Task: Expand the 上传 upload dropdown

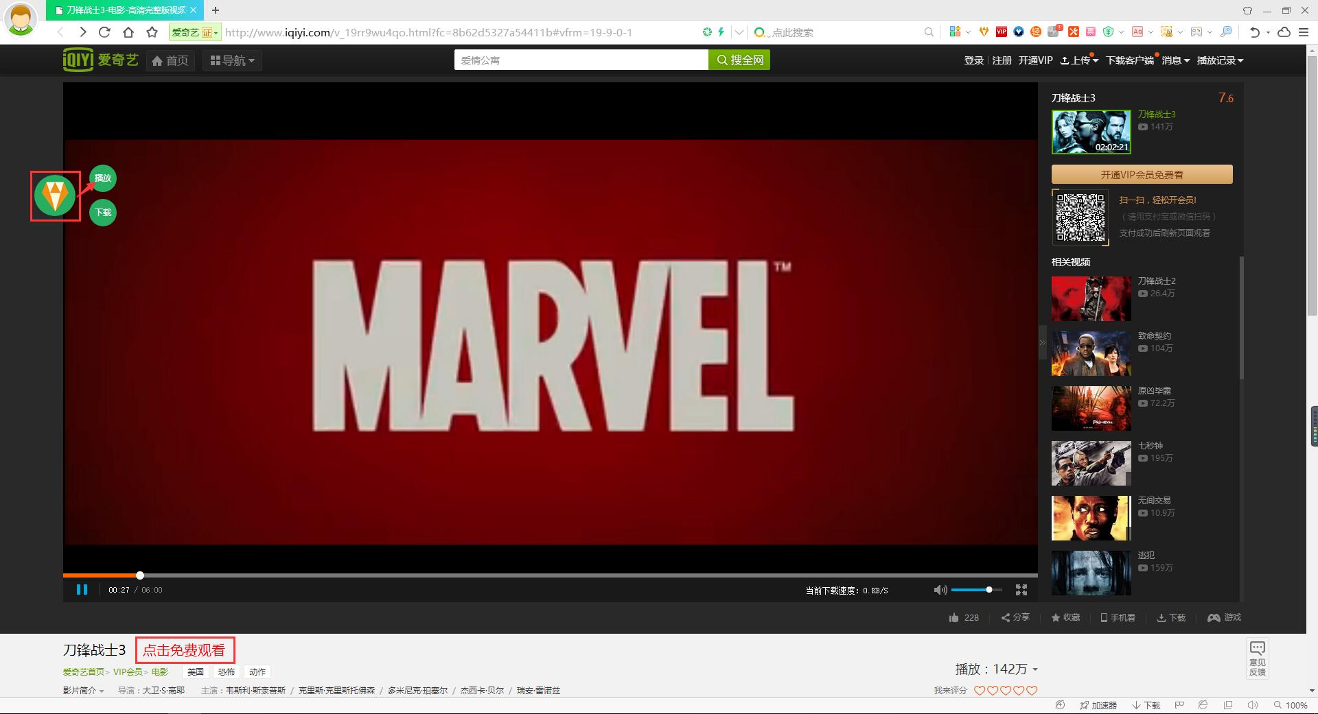Action: coord(1079,60)
